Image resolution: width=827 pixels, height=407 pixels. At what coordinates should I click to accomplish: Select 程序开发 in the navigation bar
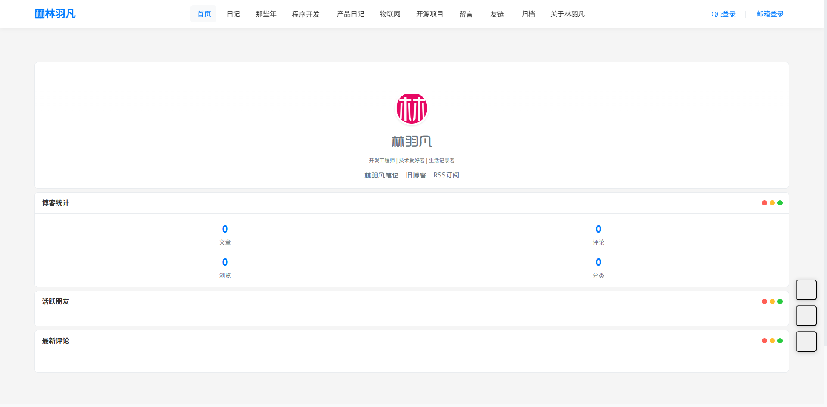point(305,14)
